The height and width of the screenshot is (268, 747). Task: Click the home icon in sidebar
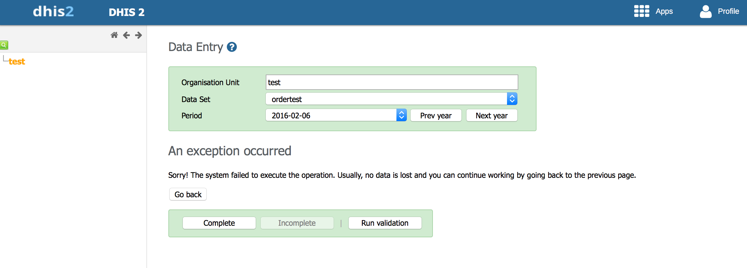coord(114,35)
